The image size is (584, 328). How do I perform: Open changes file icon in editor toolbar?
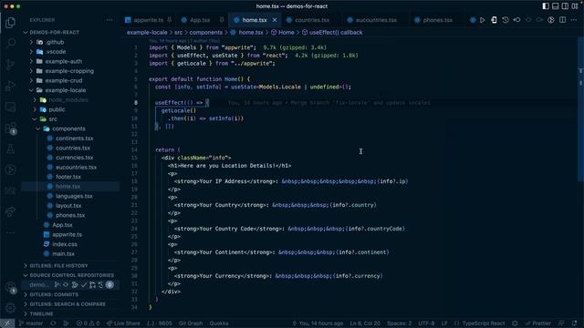pyautogui.click(x=494, y=20)
